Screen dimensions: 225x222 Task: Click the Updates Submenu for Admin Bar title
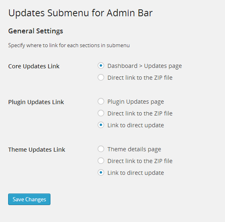click(81, 13)
